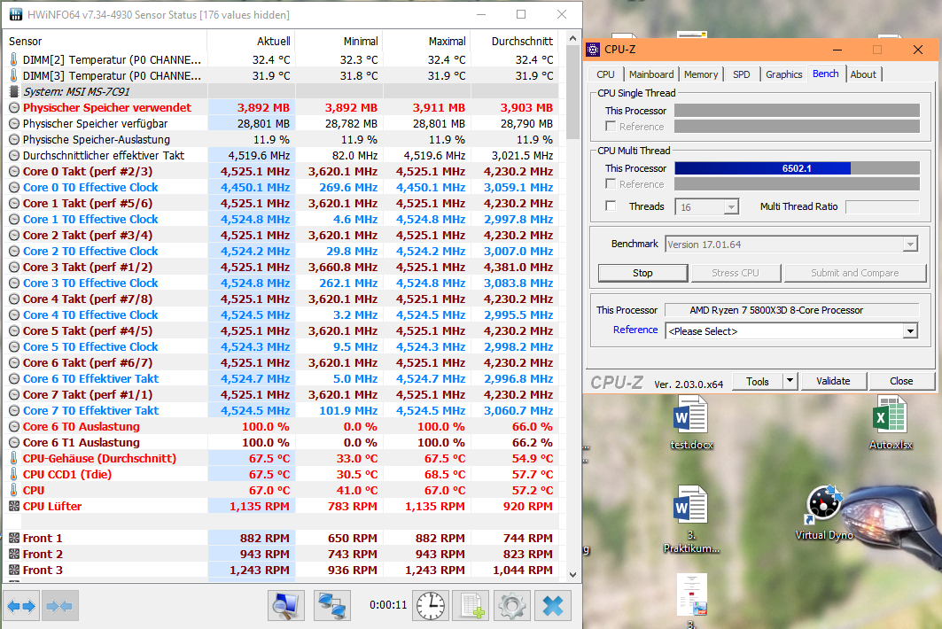Click Stress CPU button
Screen dimensions: 942x629
coord(736,273)
